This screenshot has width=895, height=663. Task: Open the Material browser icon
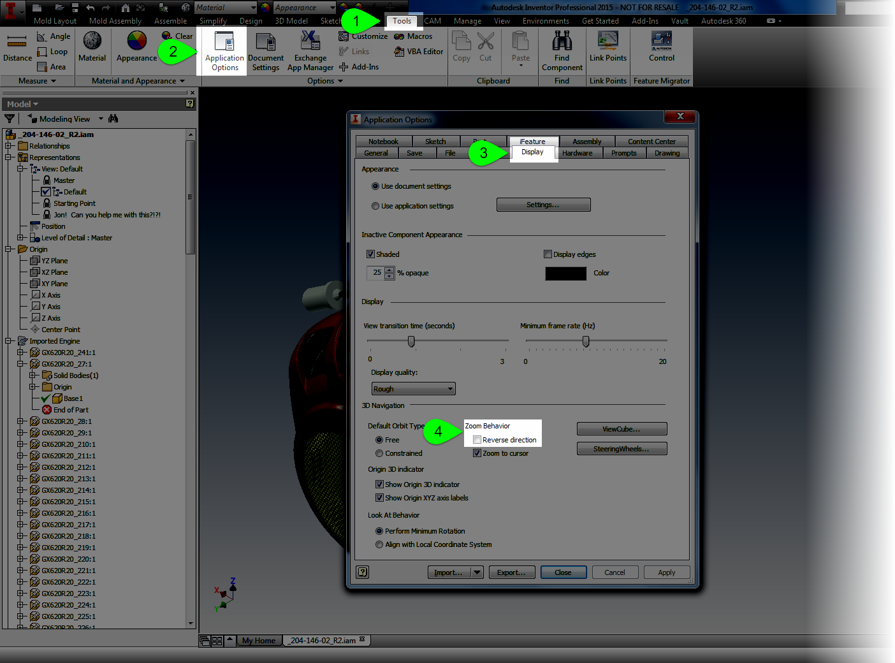pos(92,47)
